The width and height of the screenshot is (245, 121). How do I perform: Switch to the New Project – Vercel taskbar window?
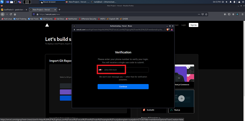point(77,2)
